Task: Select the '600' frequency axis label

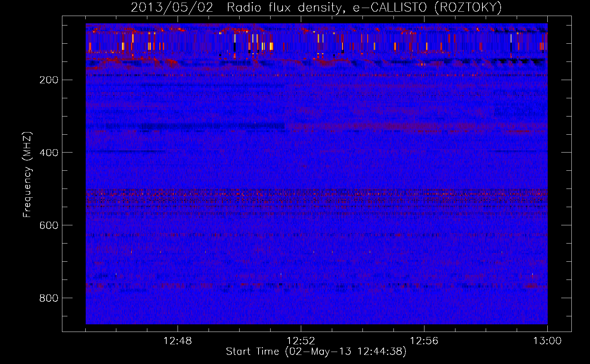Action: (x=49, y=226)
